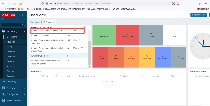Screen dimensions: 210x106
Task: Click the Monitoring eye icon
Action: 3,31
